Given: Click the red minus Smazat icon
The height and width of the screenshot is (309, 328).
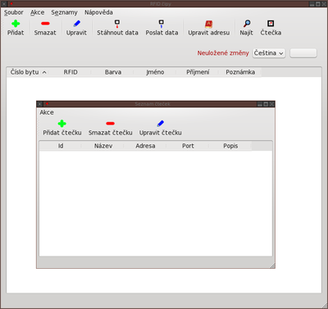Looking at the screenshot, I should pyautogui.click(x=45, y=24).
